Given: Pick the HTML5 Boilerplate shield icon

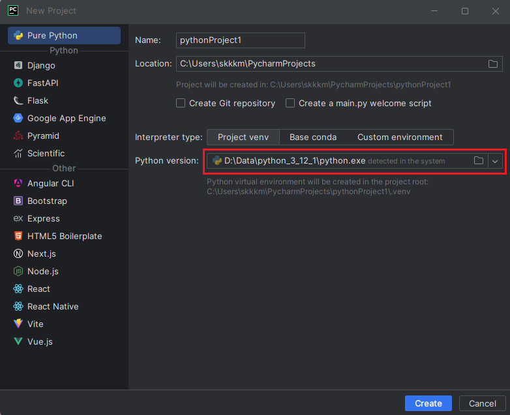Looking at the screenshot, I should pyautogui.click(x=18, y=236).
